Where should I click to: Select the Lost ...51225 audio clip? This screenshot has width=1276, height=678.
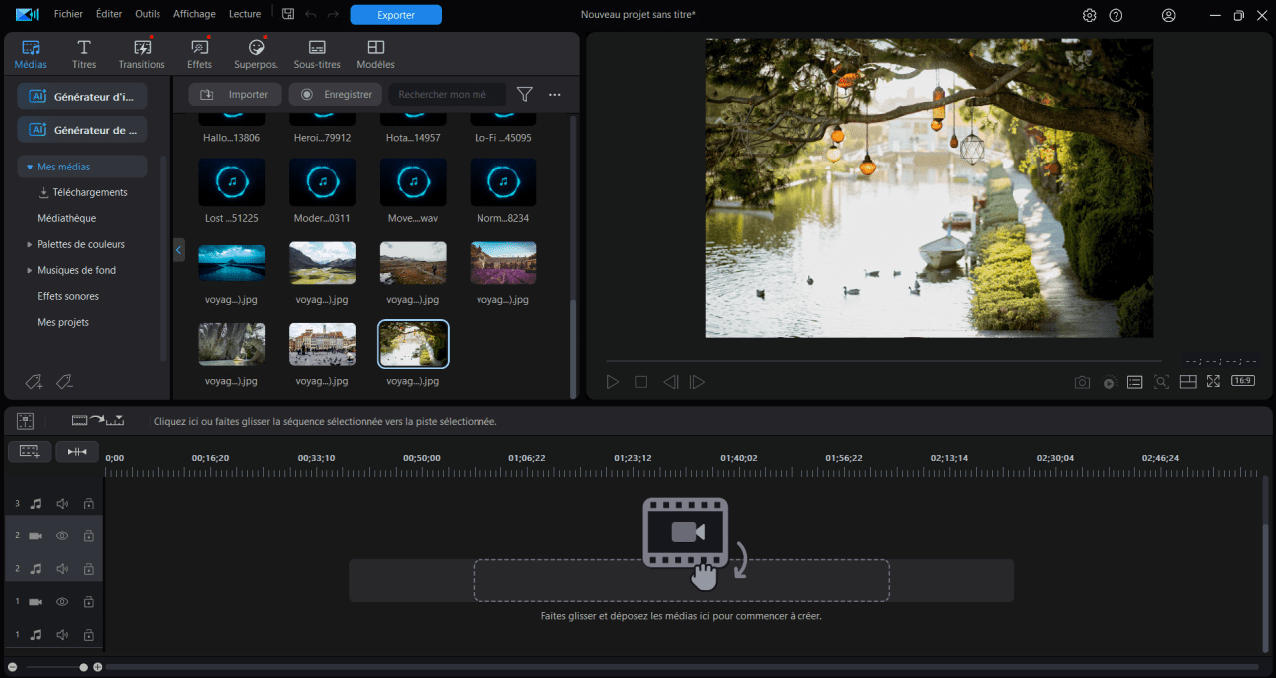point(231,182)
